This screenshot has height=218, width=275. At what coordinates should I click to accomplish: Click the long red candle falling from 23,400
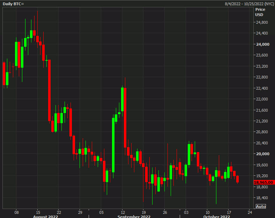pyautogui.click(x=50, y=91)
